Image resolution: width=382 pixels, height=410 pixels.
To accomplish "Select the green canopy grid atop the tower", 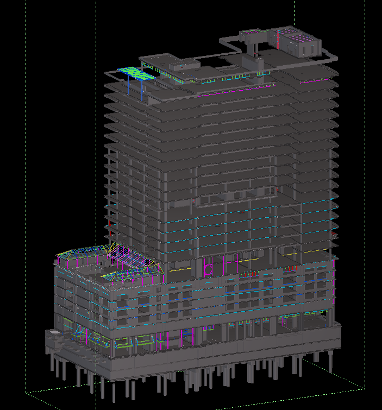I will [x=136, y=74].
